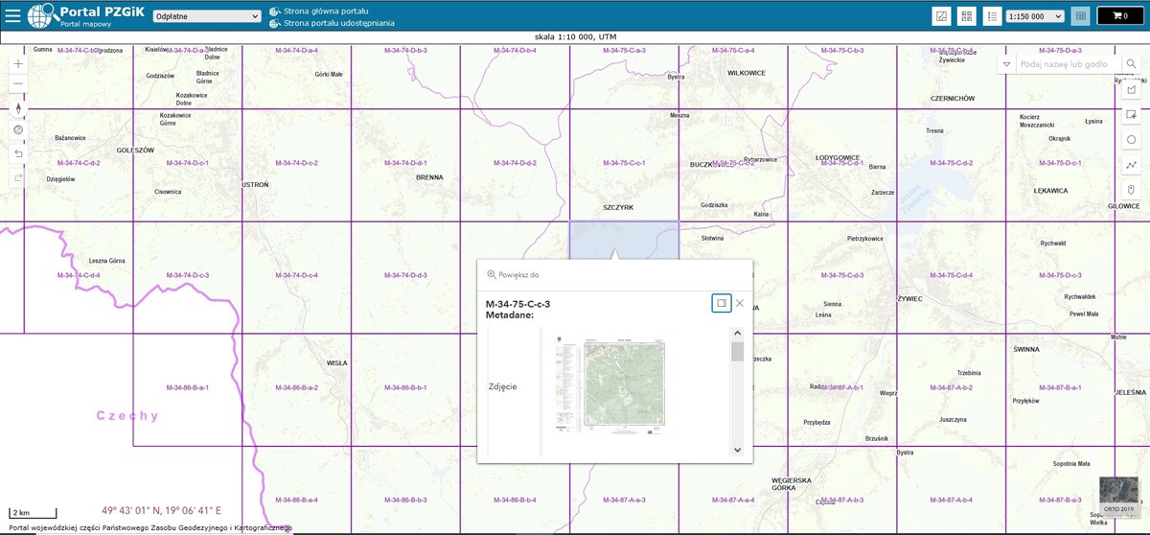Screen dimensions: 1150x535
Task: Toggle the basemap gallery grid button
Action: (x=966, y=16)
